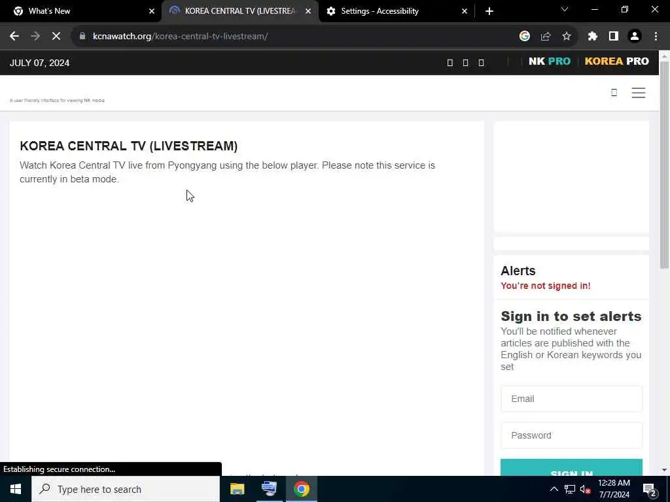Click the Password input field

coord(571,435)
